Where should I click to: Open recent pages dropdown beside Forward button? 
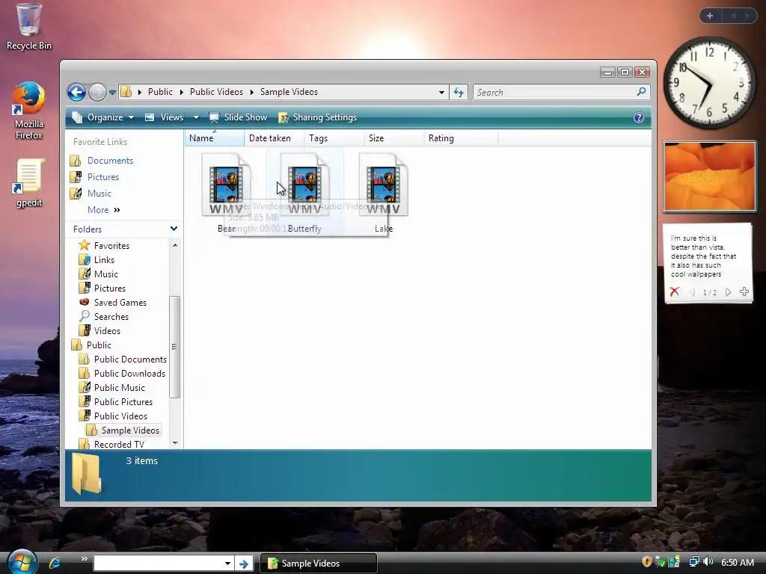(112, 92)
